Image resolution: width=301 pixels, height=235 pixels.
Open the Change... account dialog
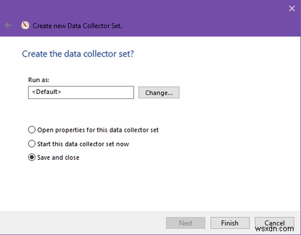159,93
